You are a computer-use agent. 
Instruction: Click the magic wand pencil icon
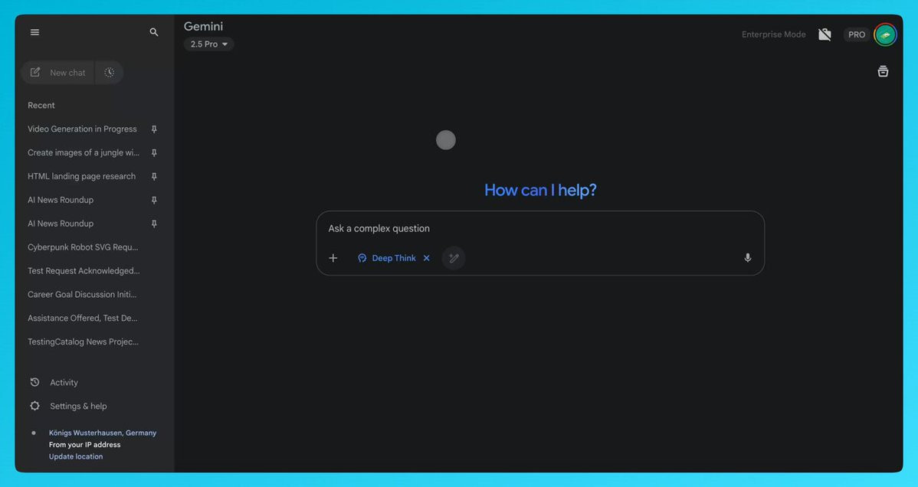click(454, 258)
